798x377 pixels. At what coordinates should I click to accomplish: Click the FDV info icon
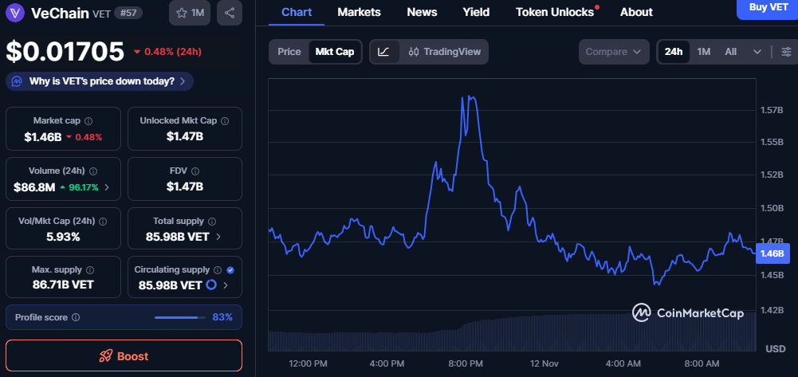196,171
